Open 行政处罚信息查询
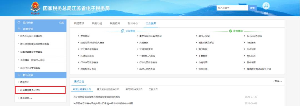 (x=148, y=62)
